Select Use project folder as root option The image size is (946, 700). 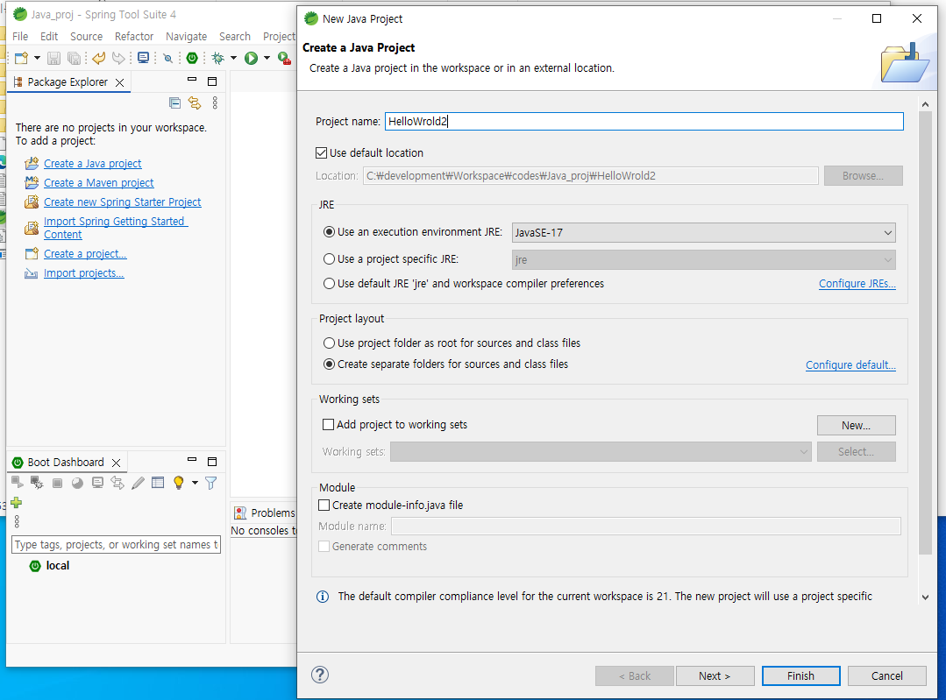329,343
